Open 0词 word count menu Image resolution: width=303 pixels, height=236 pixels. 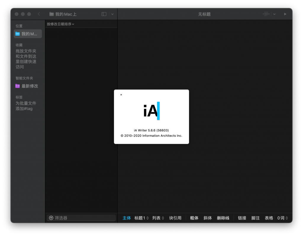point(283,218)
